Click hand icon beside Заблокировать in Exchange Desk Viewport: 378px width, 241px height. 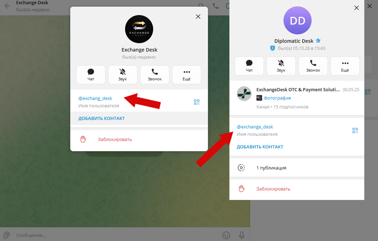[83, 139]
